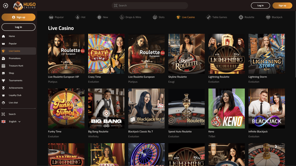Close the sidebar with the X icon

tap(5, 6)
